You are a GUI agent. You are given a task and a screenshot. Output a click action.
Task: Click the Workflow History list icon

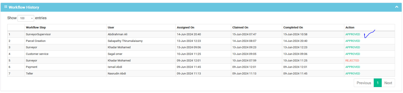[6, 7]
